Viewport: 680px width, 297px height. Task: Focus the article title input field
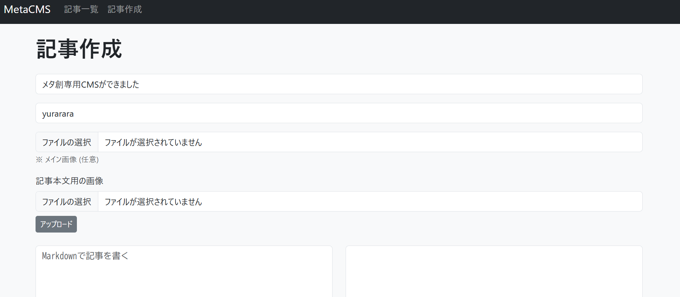[x=363, y=84]
